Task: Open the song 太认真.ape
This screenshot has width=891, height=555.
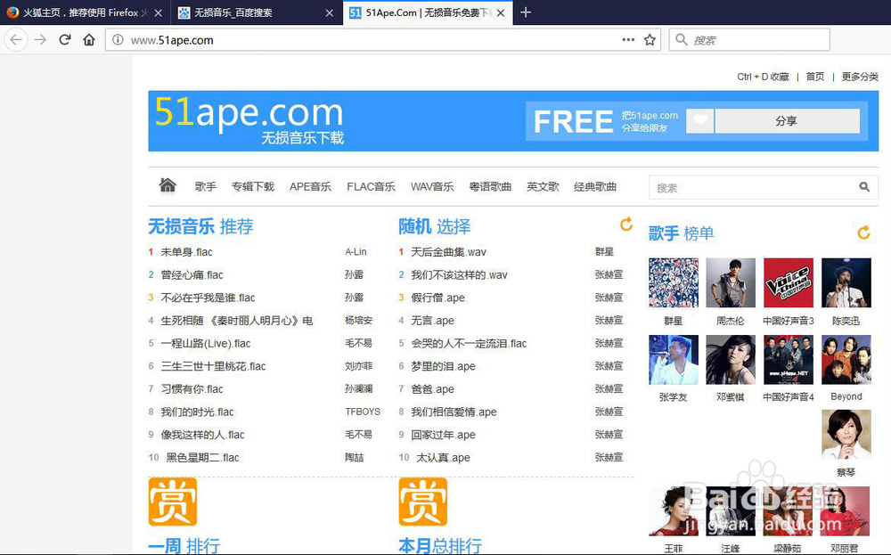Action: 443,457
